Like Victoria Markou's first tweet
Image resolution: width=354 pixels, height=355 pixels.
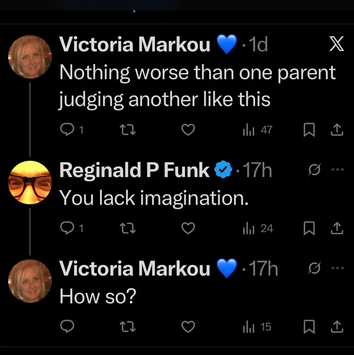tap(188, 129)
